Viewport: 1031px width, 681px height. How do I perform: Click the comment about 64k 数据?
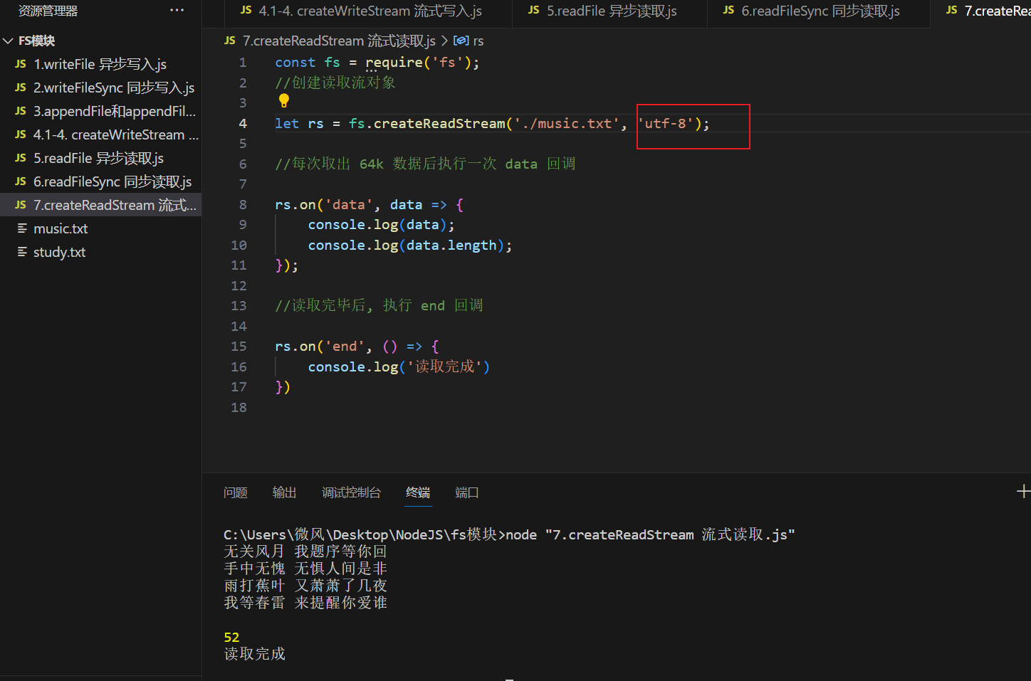coord(425,164)
